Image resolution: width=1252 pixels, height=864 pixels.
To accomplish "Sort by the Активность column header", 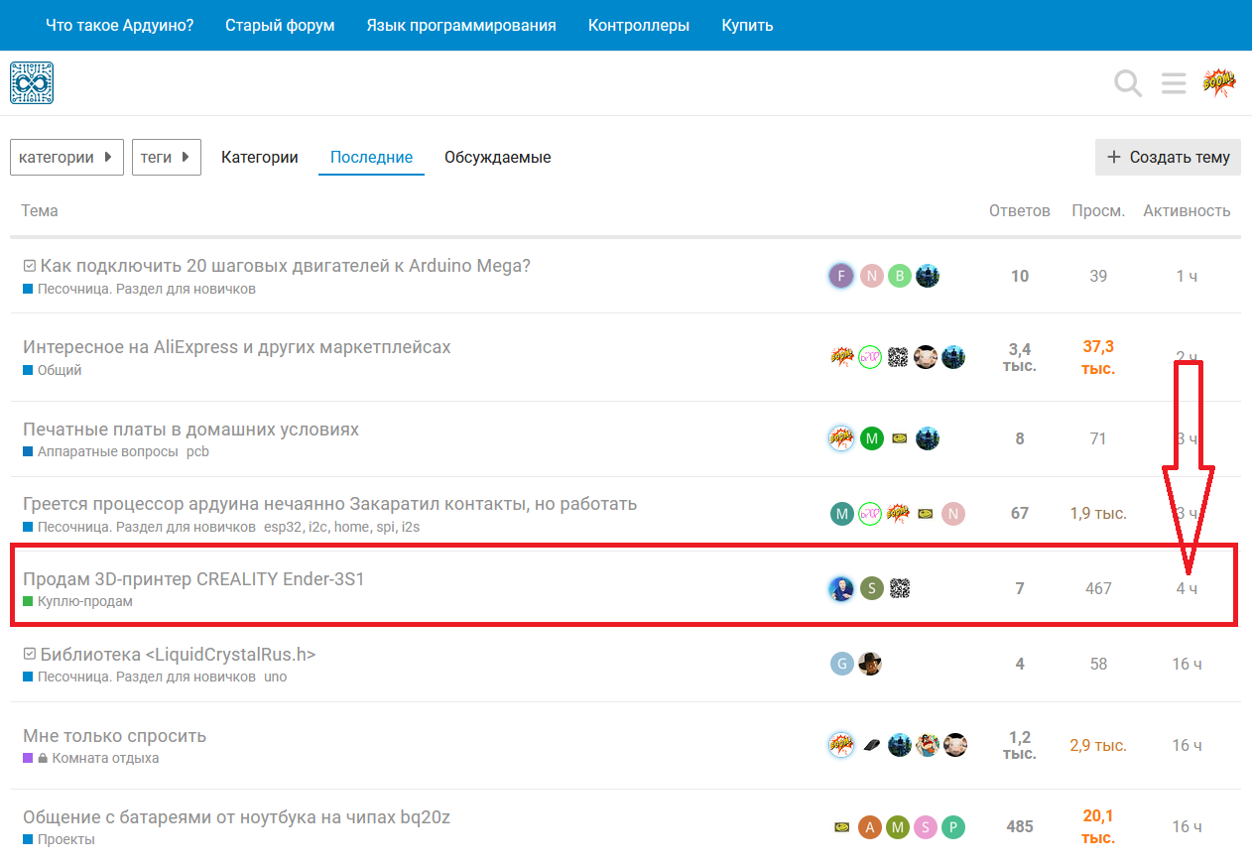I will point(1187,210).
